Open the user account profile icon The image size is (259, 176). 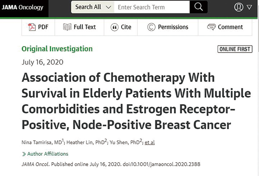coord(239,7)
